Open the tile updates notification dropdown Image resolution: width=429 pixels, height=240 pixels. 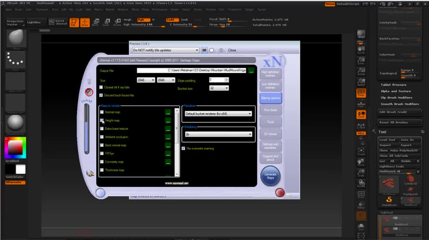[x=165, y=50]
